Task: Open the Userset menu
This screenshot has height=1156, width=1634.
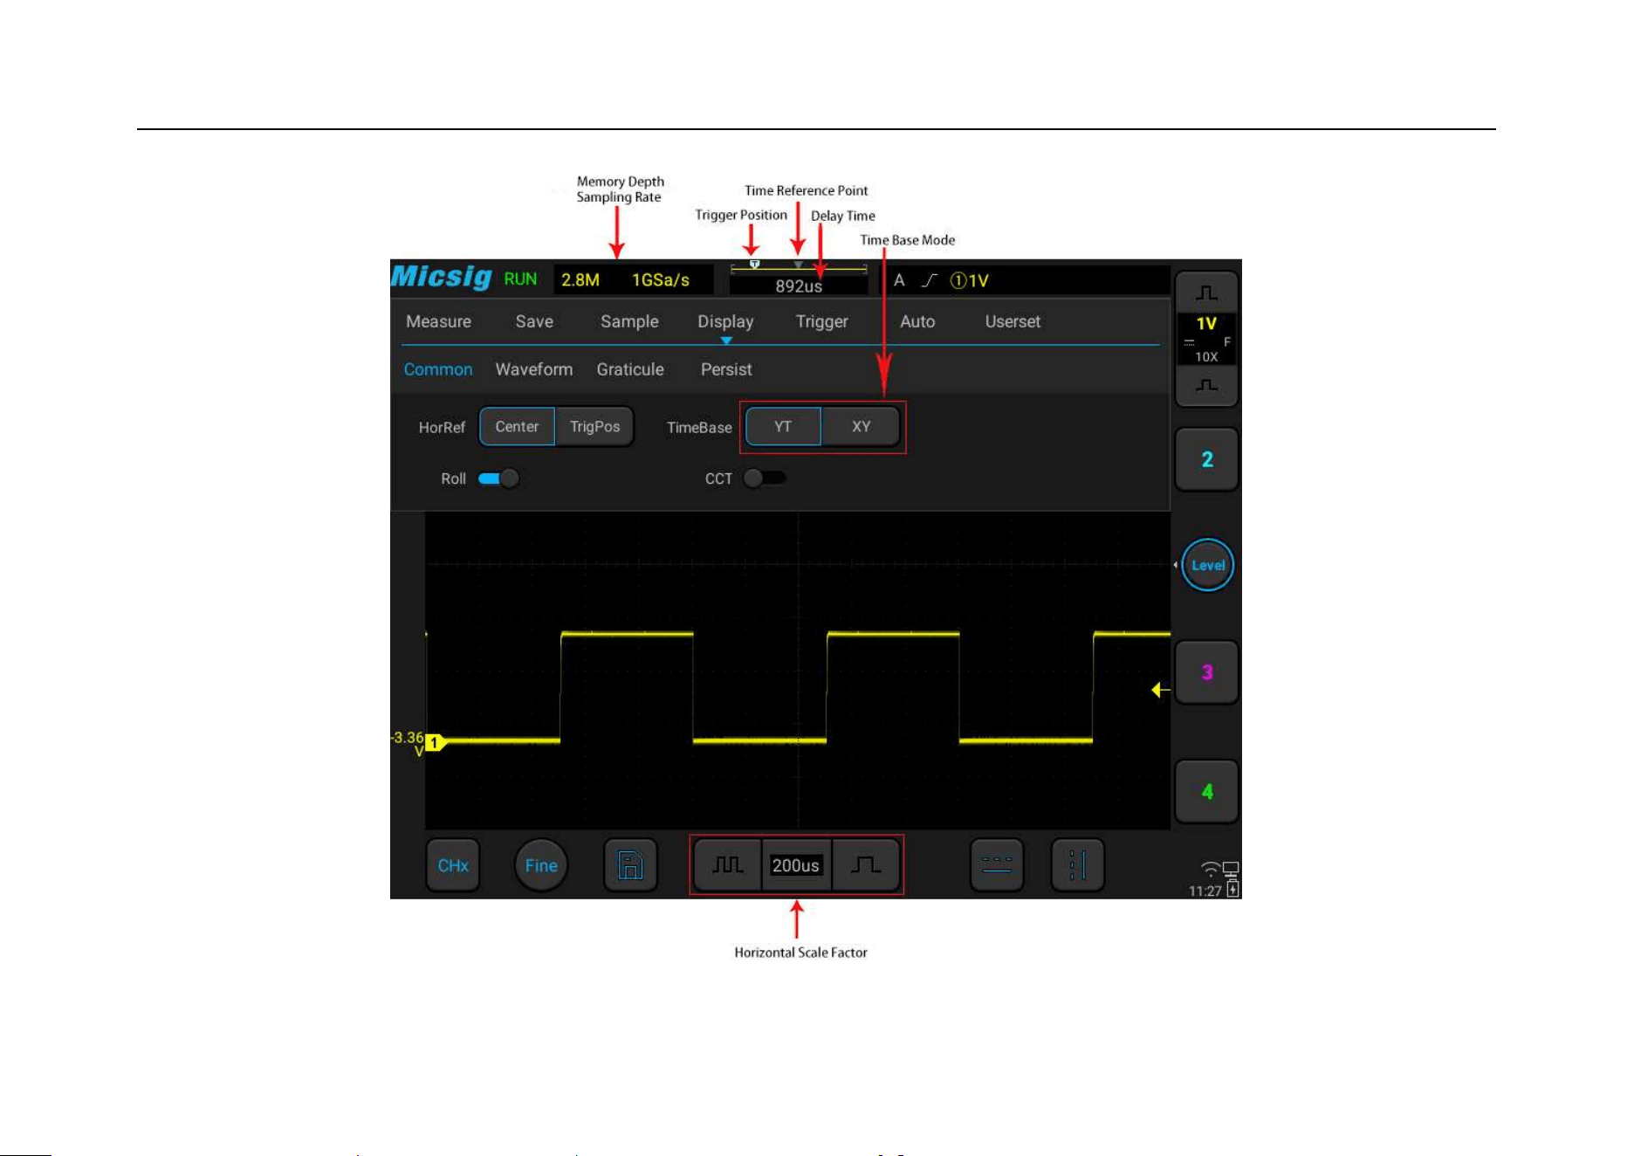Action: point(1013,321)
